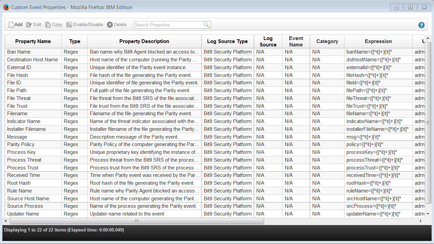Click the Firefox icon in title bar

coord(6,7)
